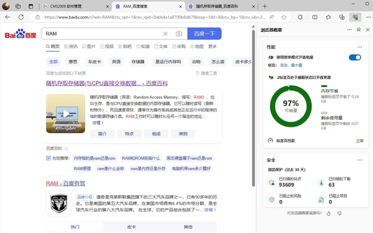Give thumbs up feedback on browser essentials

point(328,214)
